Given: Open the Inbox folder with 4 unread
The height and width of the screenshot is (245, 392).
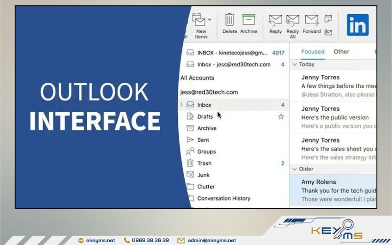Looking at the screenshot, I should [234, 105].
